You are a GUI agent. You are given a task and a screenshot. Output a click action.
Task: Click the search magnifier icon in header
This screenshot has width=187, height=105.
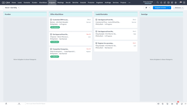[158, 2]
